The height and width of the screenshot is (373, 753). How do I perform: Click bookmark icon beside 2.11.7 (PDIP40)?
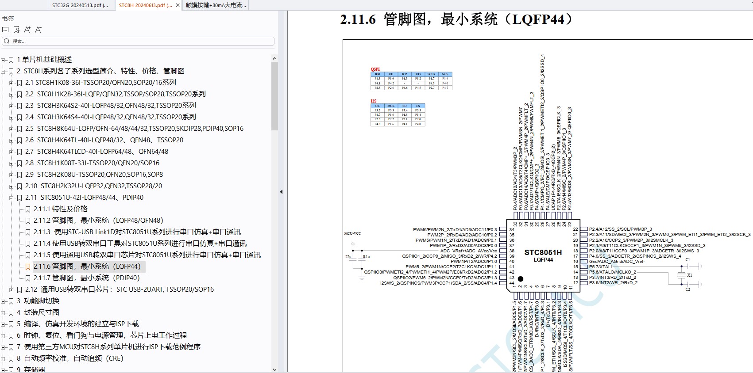tap(28, 278)
